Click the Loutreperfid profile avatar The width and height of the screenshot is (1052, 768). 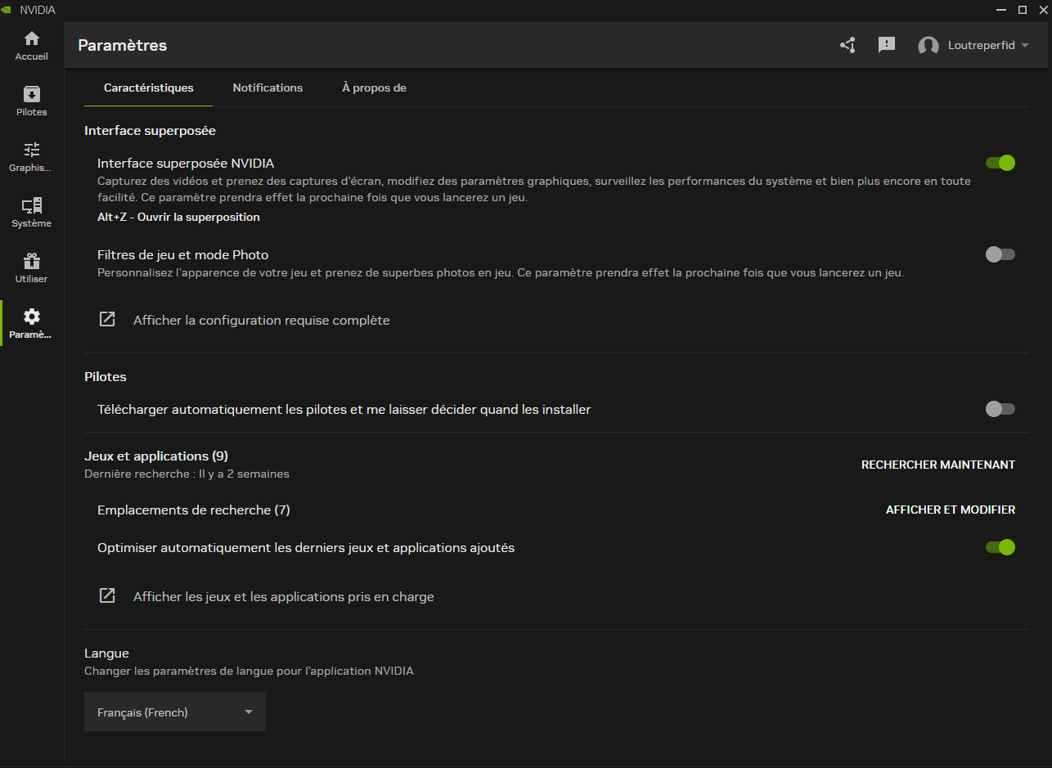[928, 46]
